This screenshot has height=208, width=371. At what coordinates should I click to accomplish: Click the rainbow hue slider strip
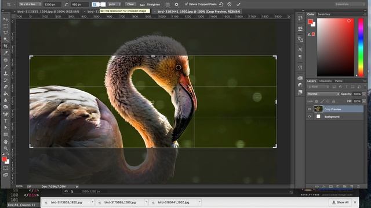tap(361, 47)
